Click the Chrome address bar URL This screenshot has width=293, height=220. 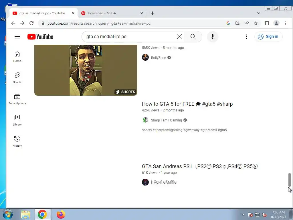pos(99,23)
